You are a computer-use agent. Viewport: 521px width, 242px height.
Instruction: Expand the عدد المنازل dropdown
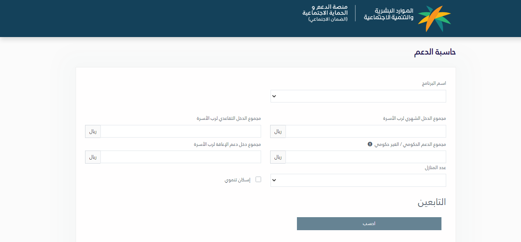358,180
